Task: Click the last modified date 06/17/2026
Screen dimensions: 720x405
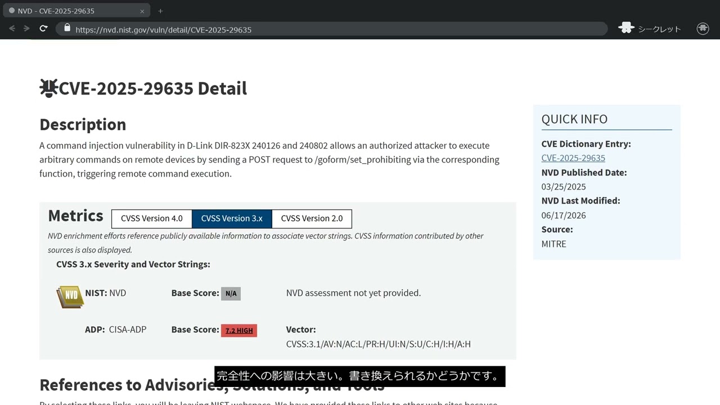Action: tap(564, 215)
